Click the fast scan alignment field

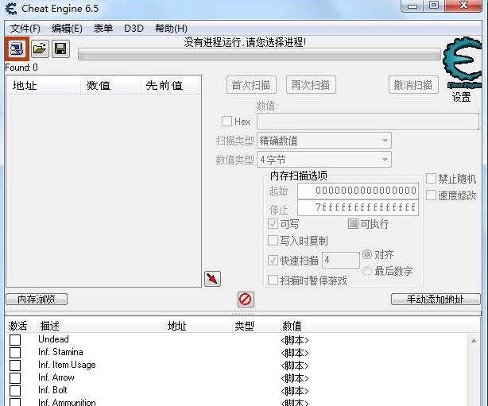coord(341,260)
